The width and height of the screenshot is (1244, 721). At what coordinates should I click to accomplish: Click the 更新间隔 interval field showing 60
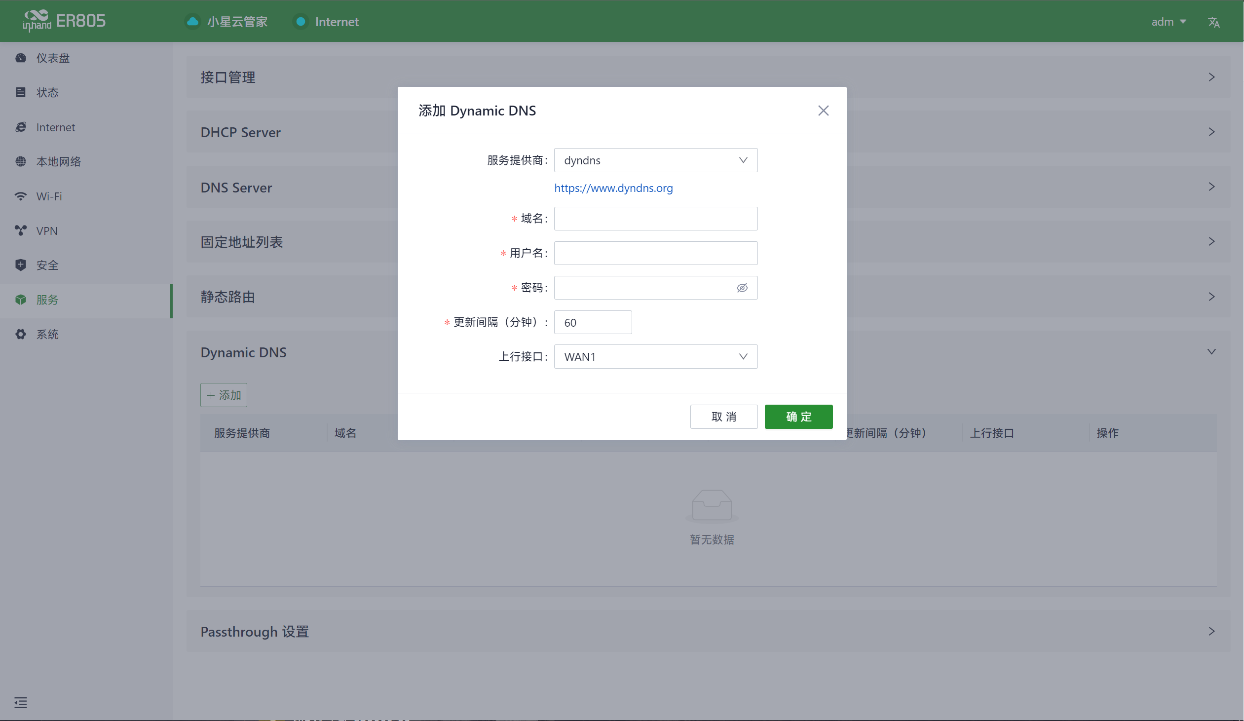(x=592, y=322)
